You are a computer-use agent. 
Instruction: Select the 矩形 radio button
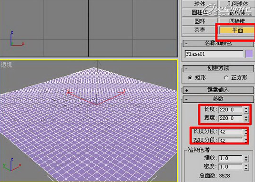(190, 77)
